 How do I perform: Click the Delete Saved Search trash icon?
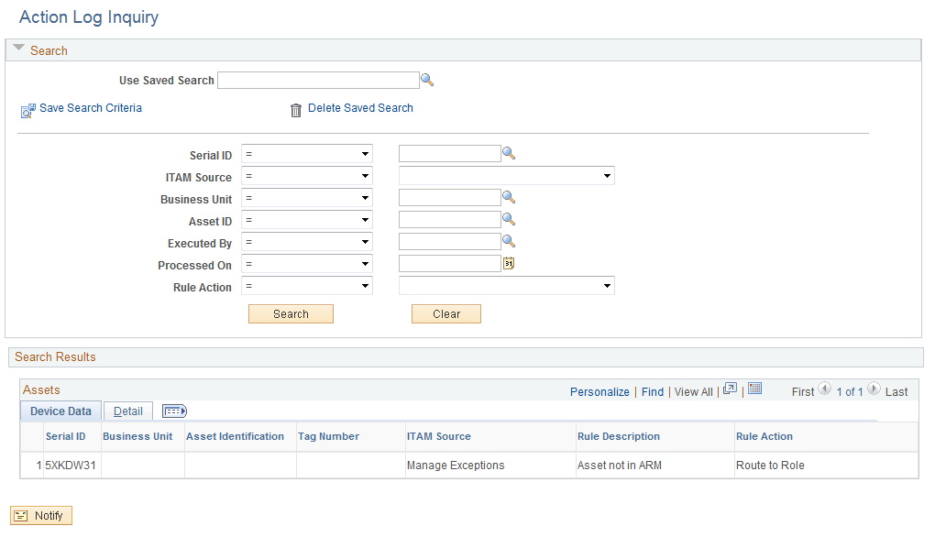point(296,108)
